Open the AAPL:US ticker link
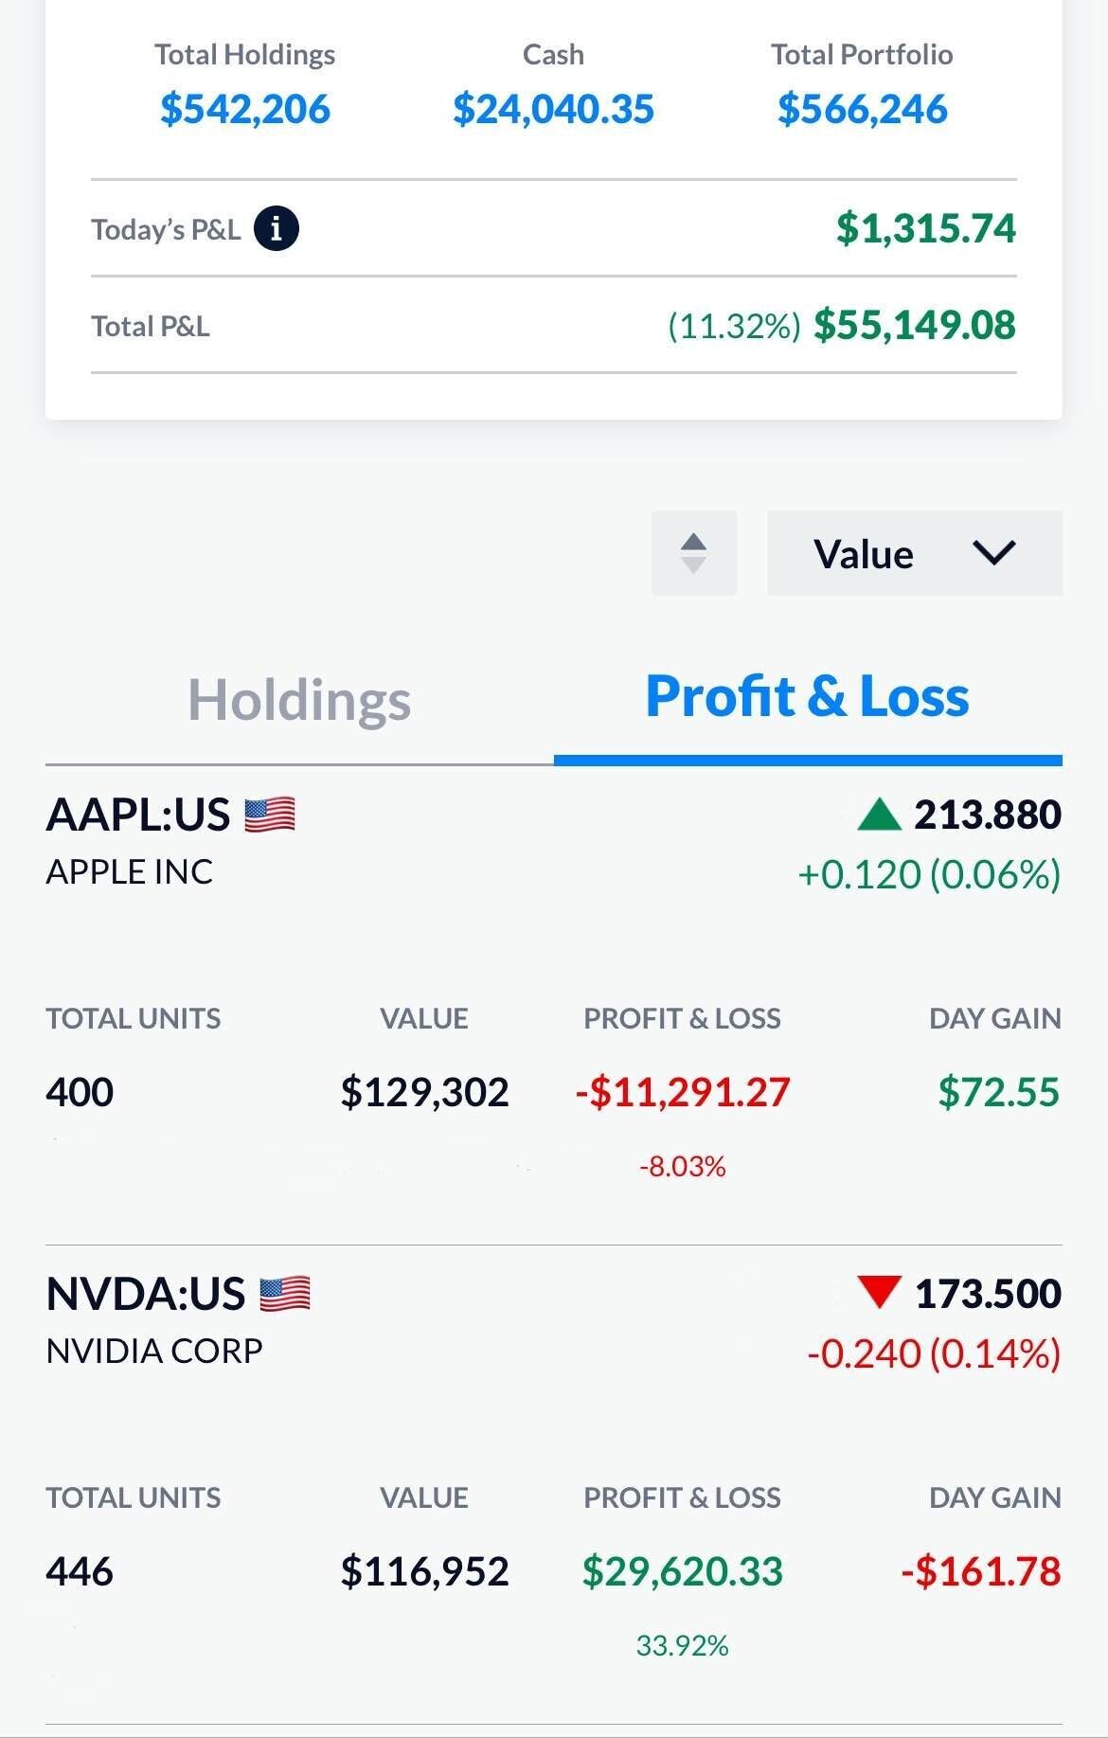 (138, 815)
